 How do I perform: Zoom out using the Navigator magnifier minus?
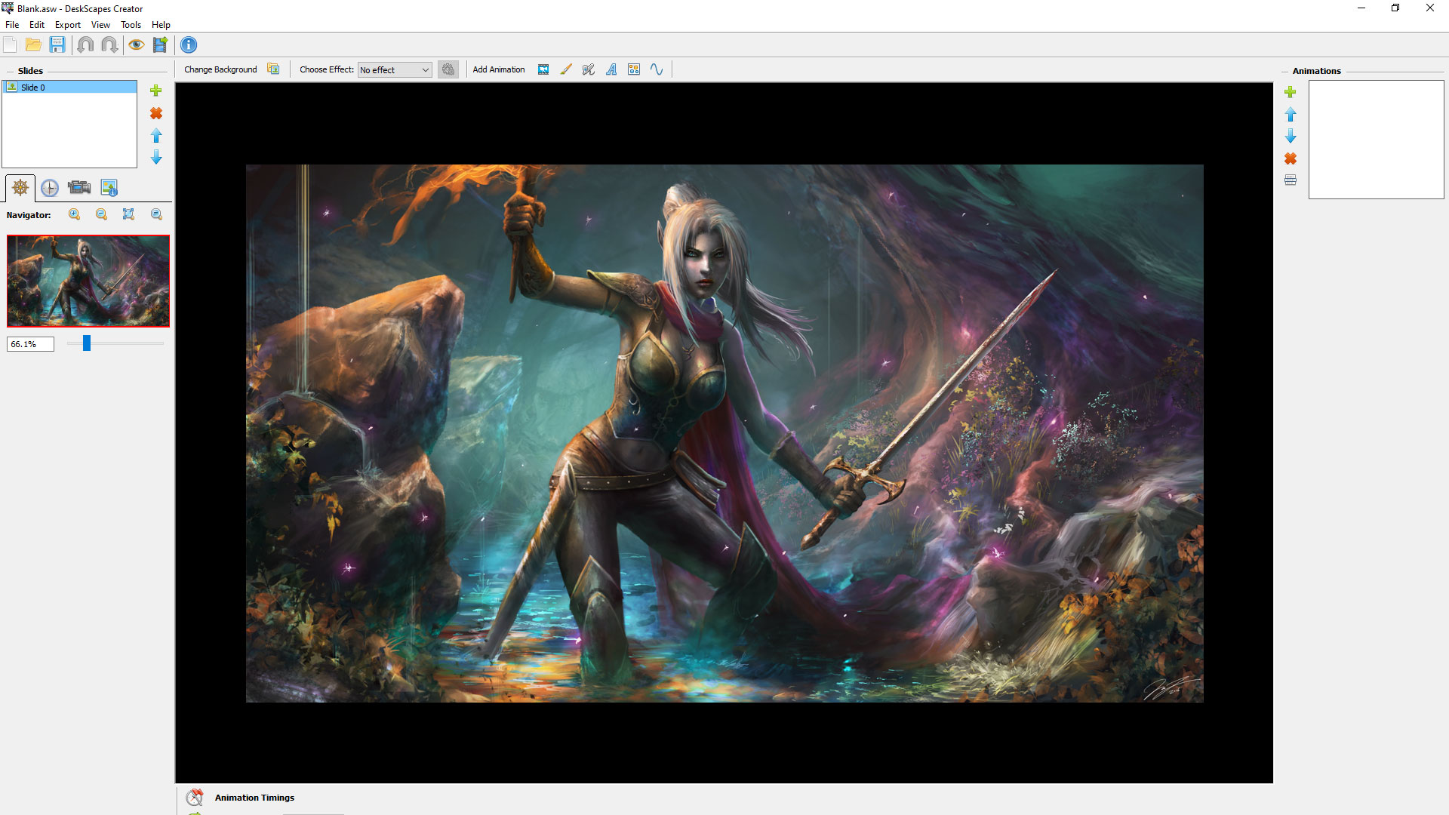point(102,214)
